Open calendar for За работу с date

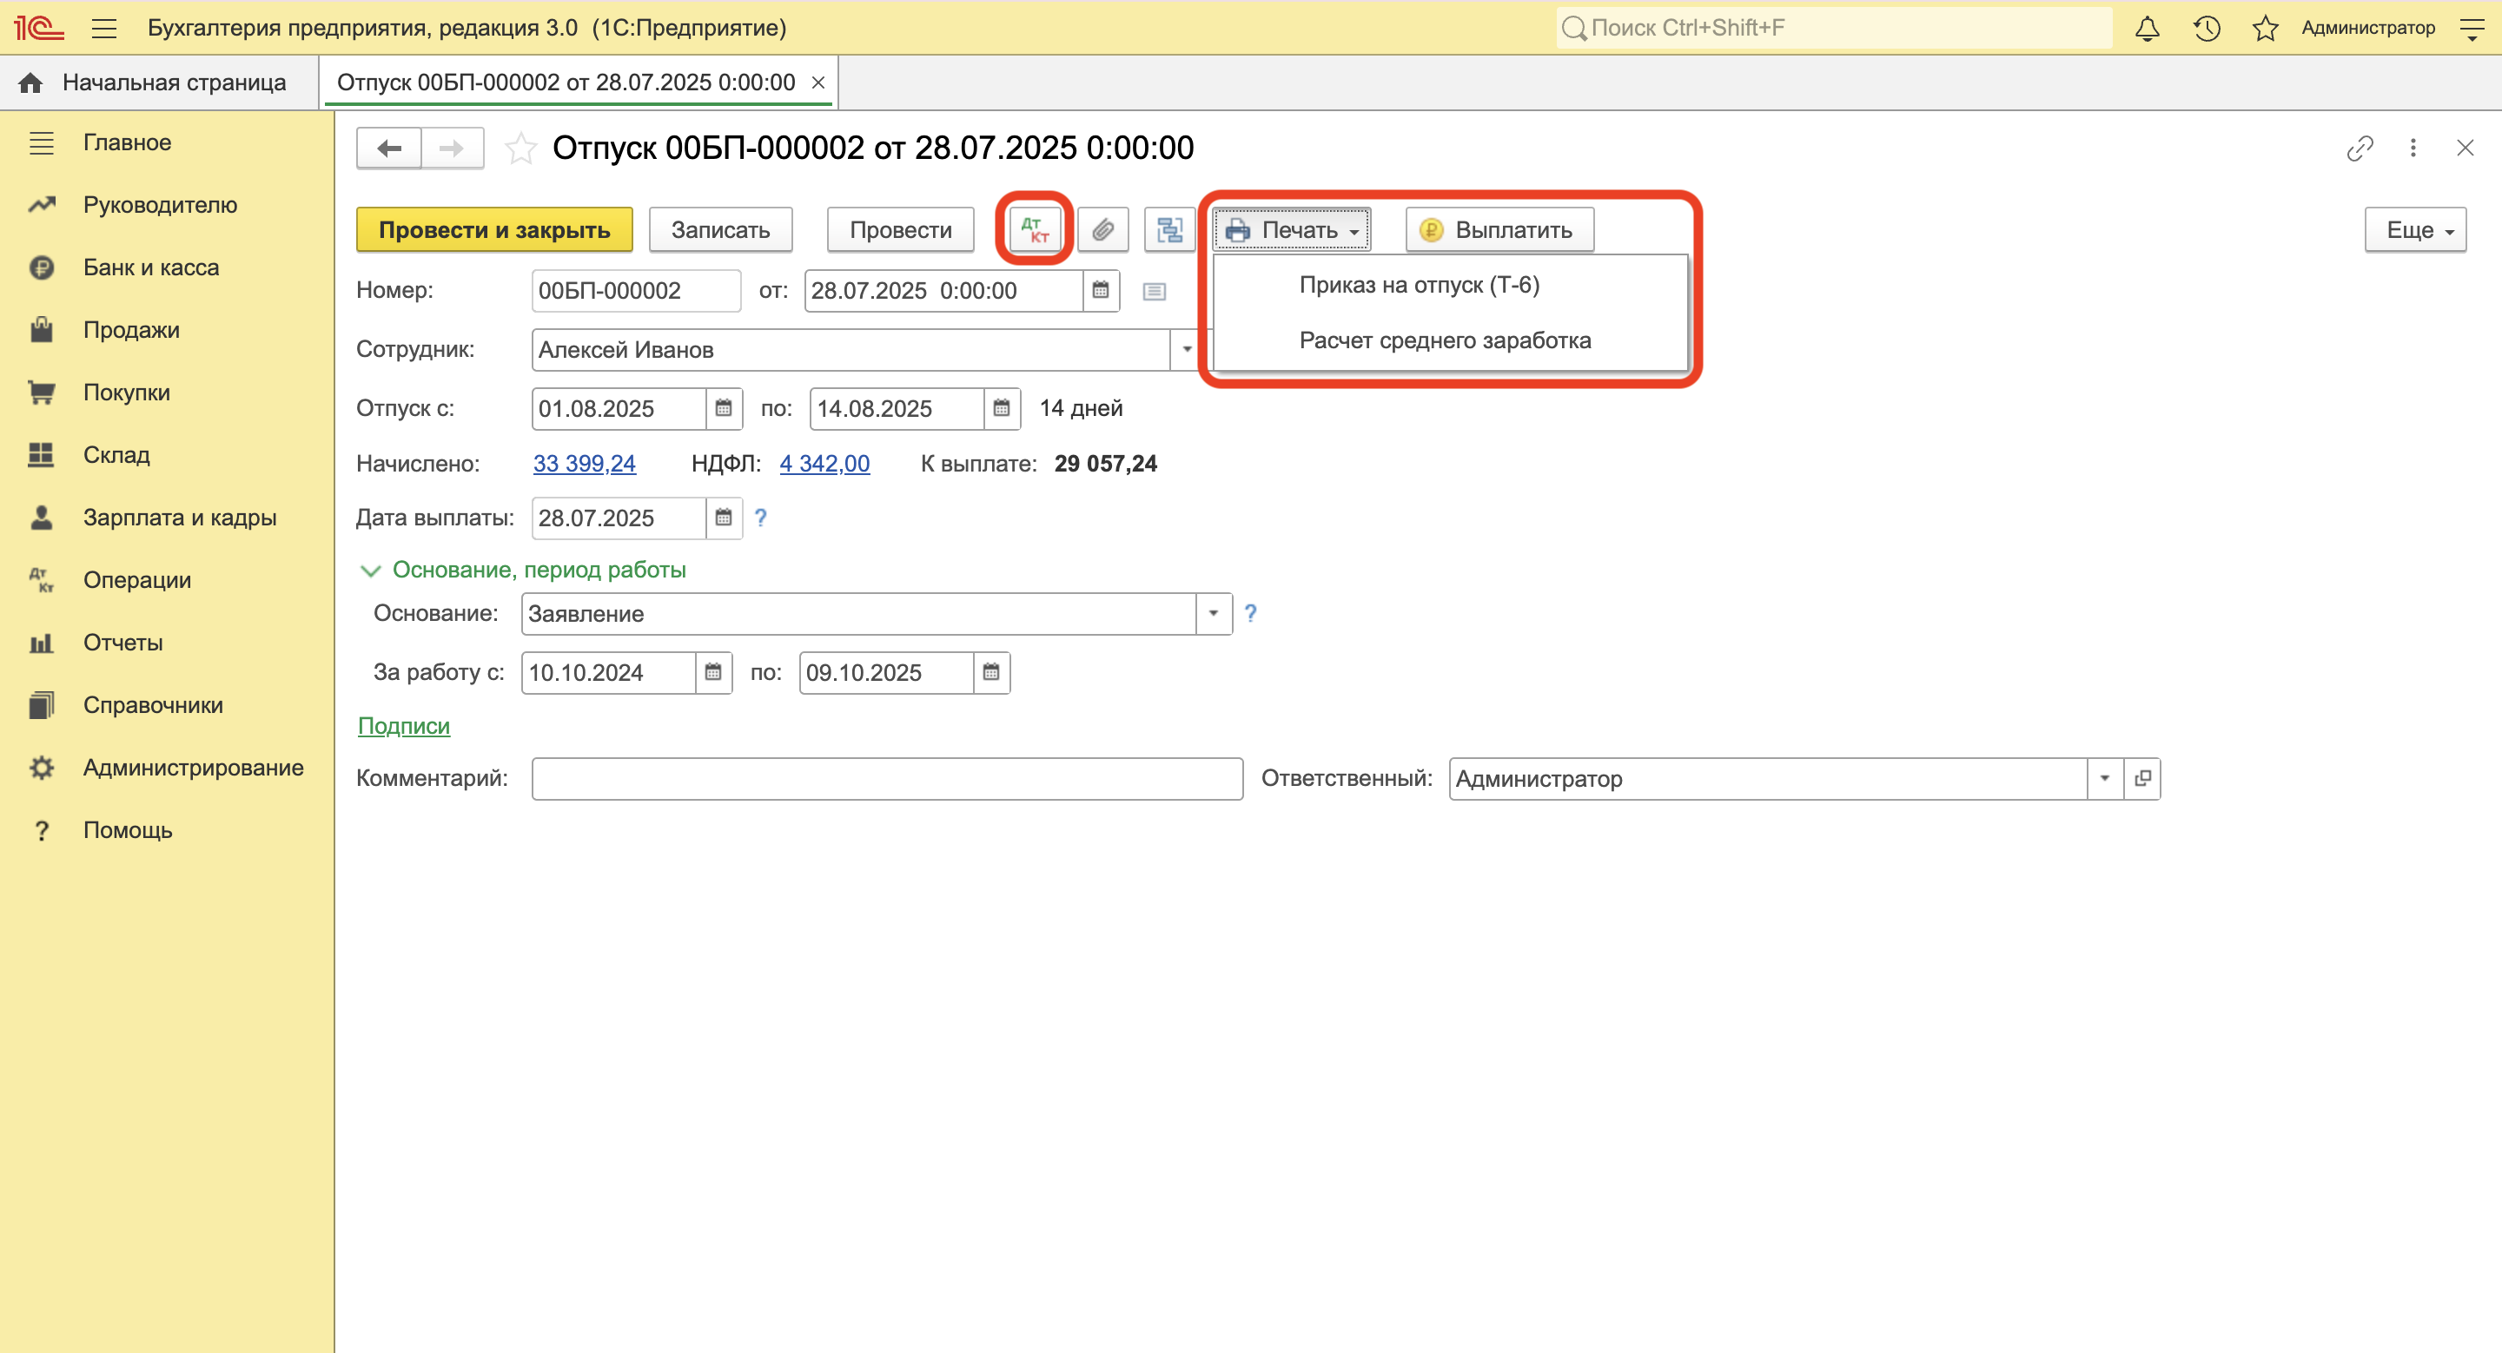tap(713, 671)
